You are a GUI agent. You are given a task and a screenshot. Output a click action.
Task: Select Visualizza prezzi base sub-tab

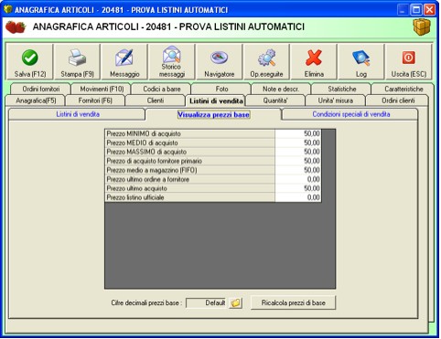[x=213, y=114]
